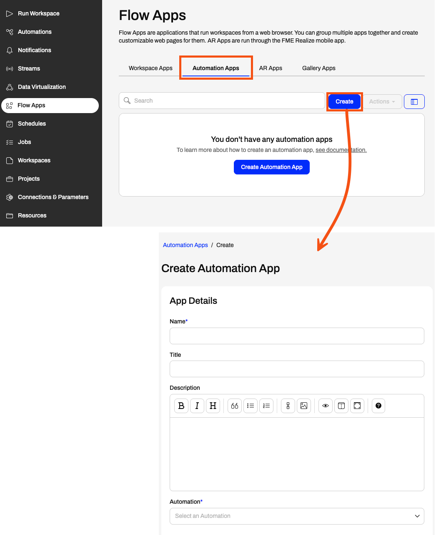Open Run Workspace from sidebar
This screenshot has width=436, height=535.
[x=38, y=13]
